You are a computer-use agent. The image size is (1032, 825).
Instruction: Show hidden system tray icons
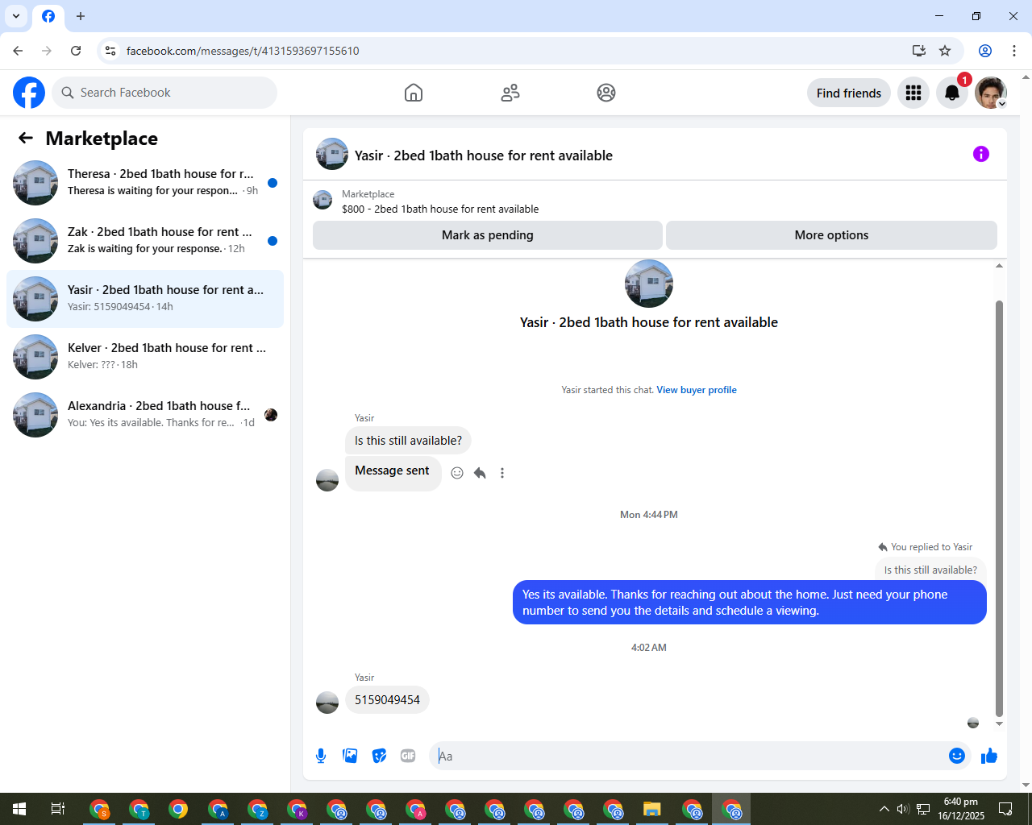point(884,809)
